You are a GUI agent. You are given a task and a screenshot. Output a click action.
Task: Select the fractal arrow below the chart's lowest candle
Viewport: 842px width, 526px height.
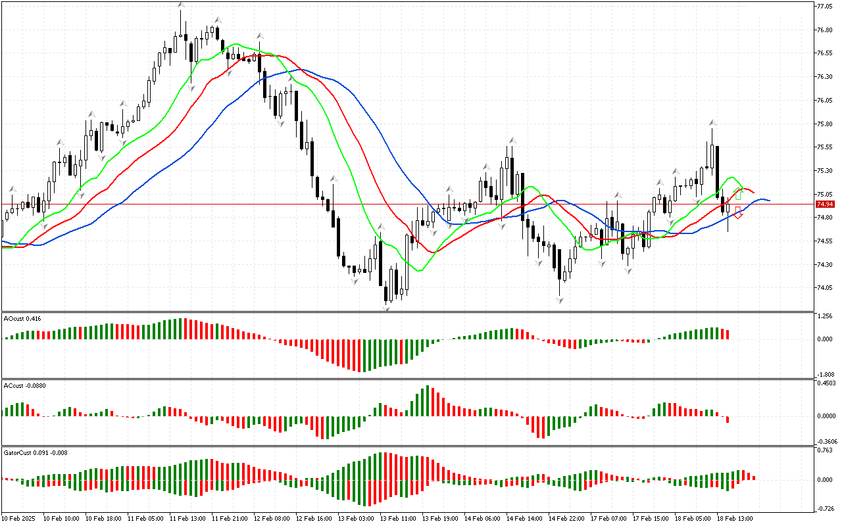click(385, 308)
